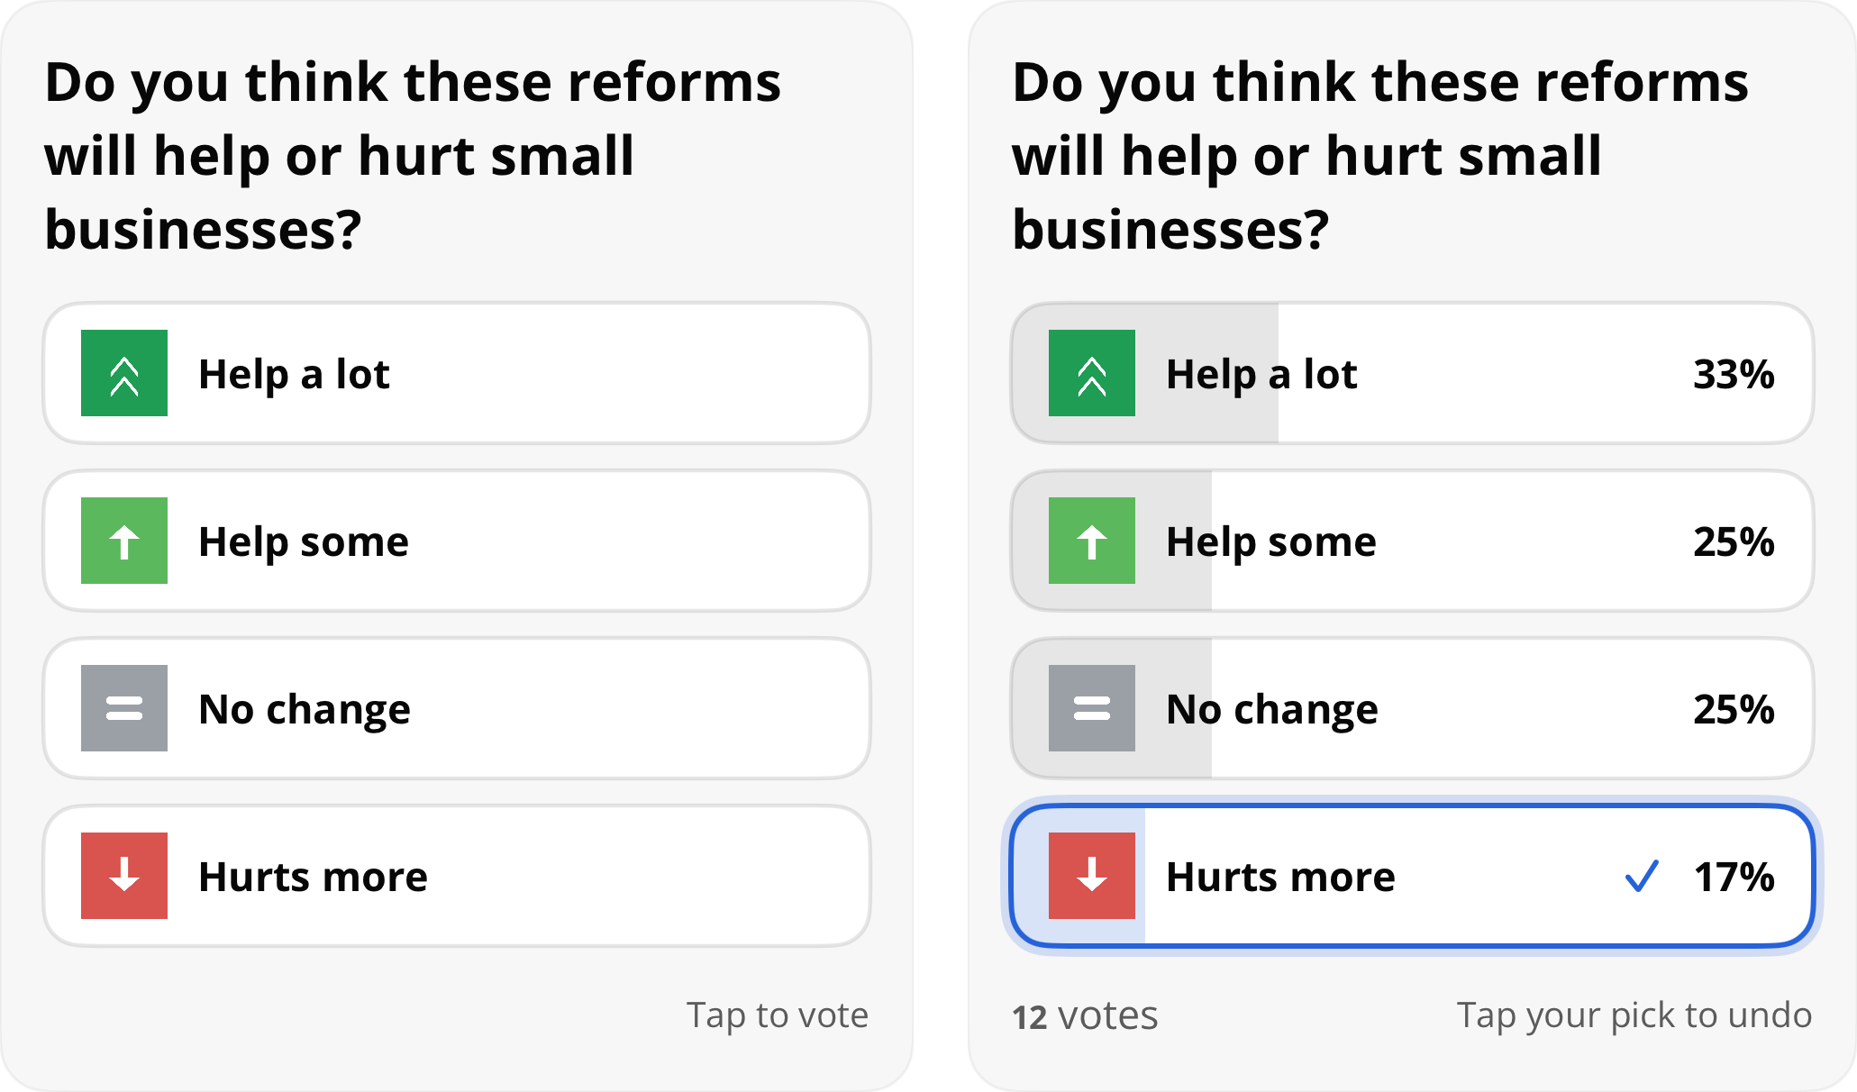Click light green up-arrow icon in unvoted poll
The width and height of the screenshot is (1857, 1092).
click(x=124, y=541)
